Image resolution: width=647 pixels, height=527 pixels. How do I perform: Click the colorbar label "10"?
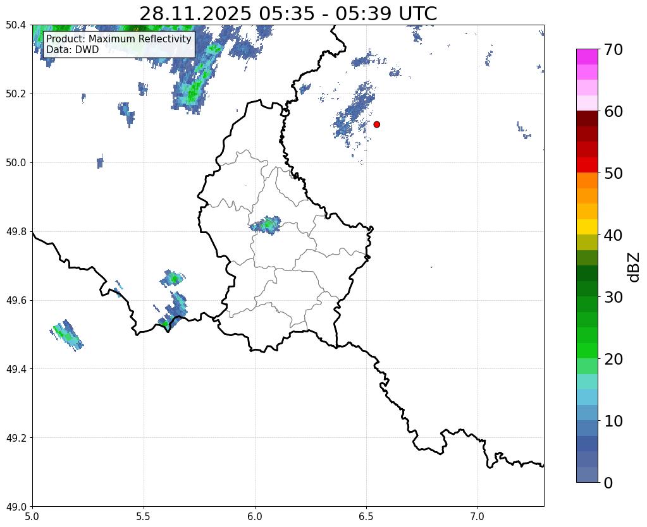(x=613, y=421)
